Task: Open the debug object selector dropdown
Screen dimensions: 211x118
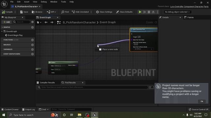Action: pyautogui.click(x=177, y=12)
